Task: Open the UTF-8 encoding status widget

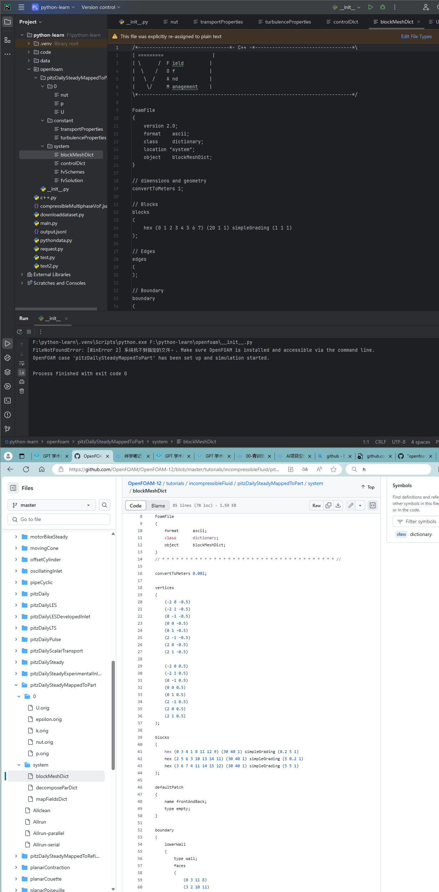Action: (x=399, y=442)
